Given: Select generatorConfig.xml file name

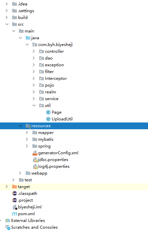Looking at the screenshot, I should coord(58,153).
